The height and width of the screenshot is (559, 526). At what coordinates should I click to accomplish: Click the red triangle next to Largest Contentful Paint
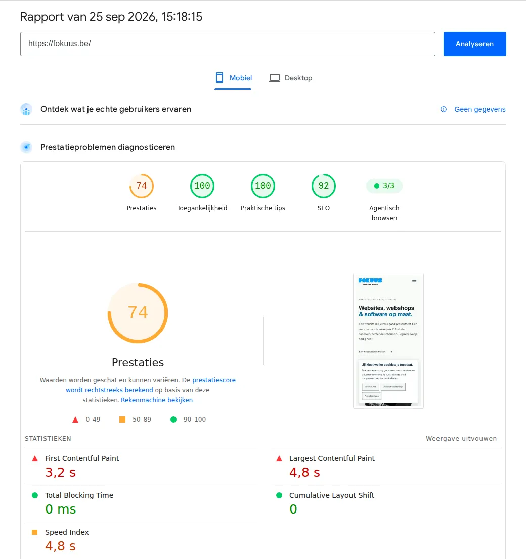[279, 459]
